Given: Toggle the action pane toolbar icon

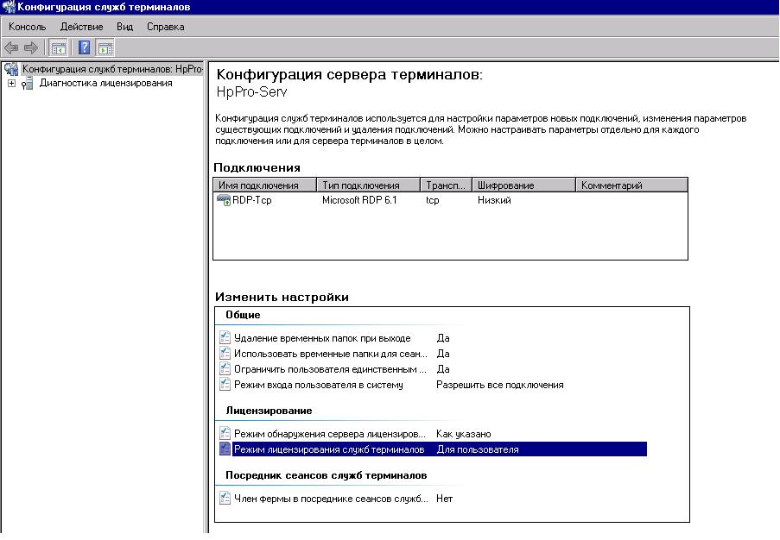Looking at the screenshot, I should point(105,48).
